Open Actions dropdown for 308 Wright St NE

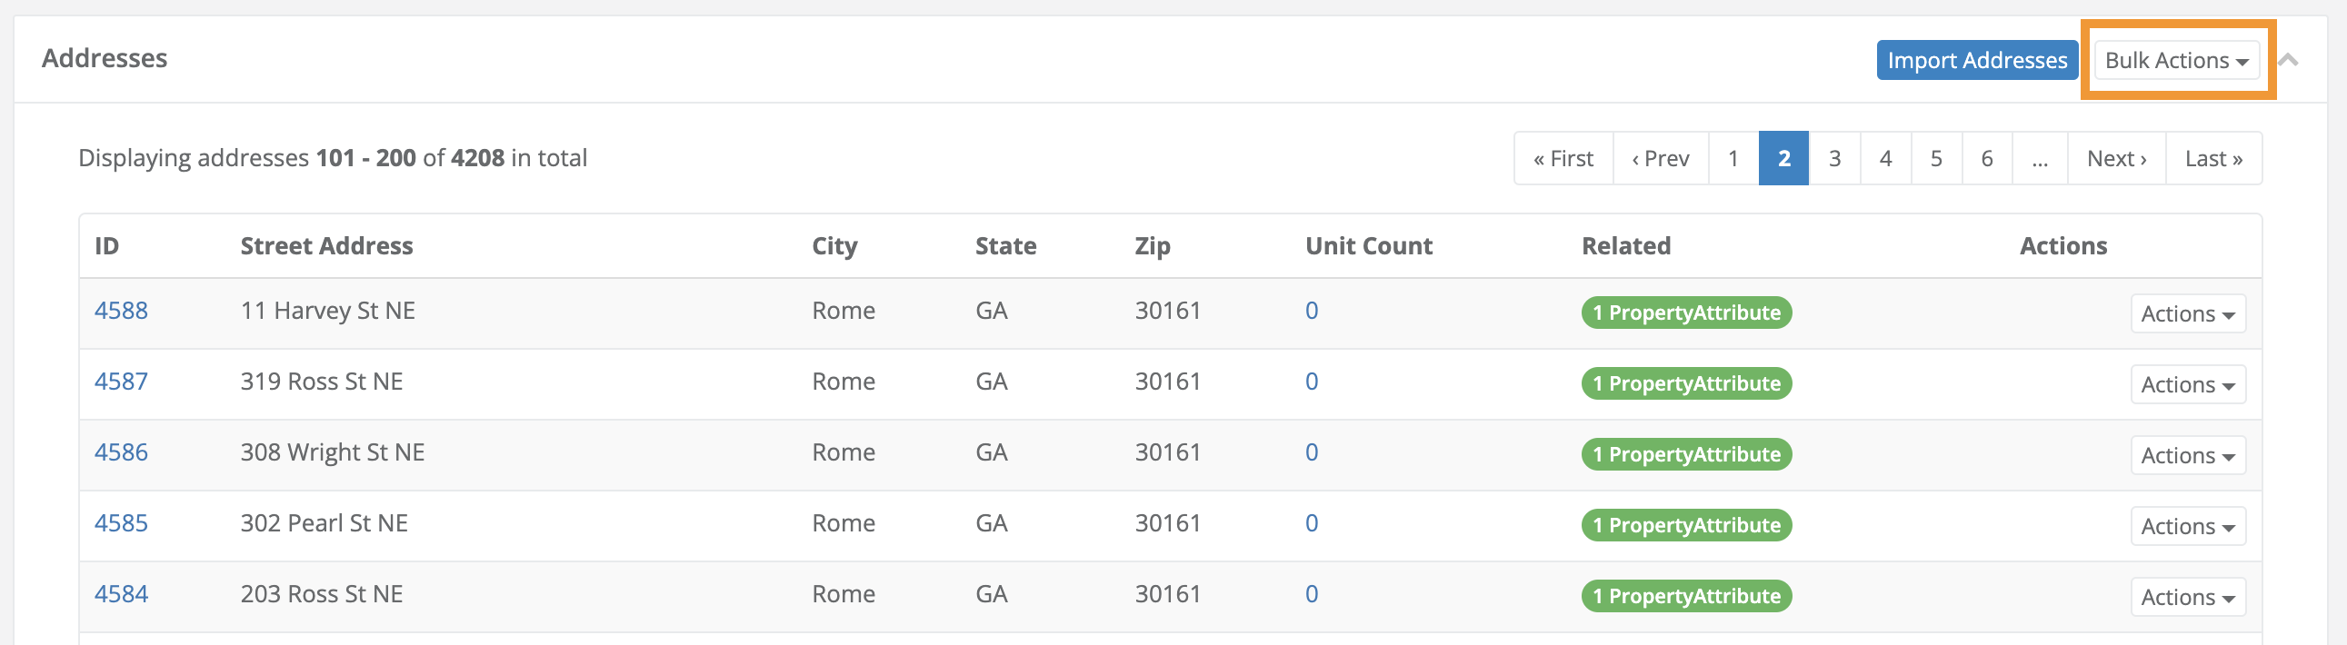click(x=2187, y=455)
